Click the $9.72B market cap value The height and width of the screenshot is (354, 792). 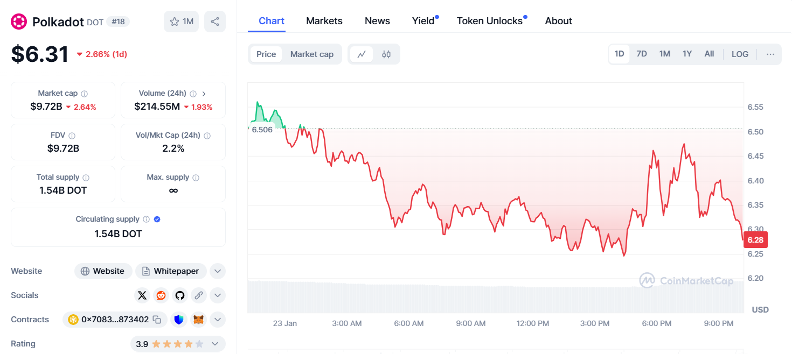pyautogui.click(x=46, y=107)
